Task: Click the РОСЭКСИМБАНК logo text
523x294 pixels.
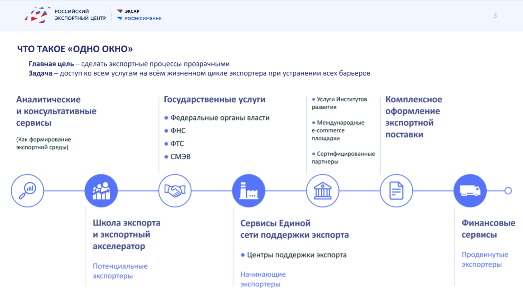Action: tap(143, 19)
